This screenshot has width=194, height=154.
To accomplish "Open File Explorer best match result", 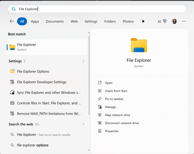I will (47, 47).
